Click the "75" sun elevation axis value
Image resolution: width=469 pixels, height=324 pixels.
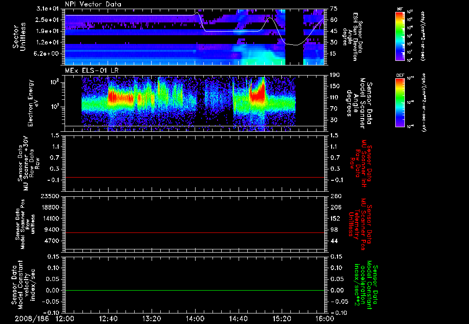point(333,9)
